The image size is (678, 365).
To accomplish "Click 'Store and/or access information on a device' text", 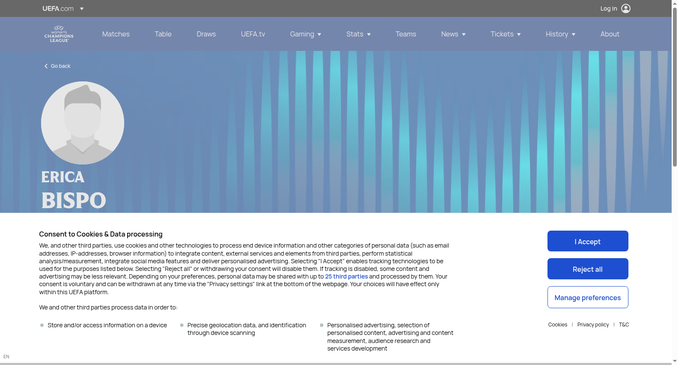I will coord(107,325).
